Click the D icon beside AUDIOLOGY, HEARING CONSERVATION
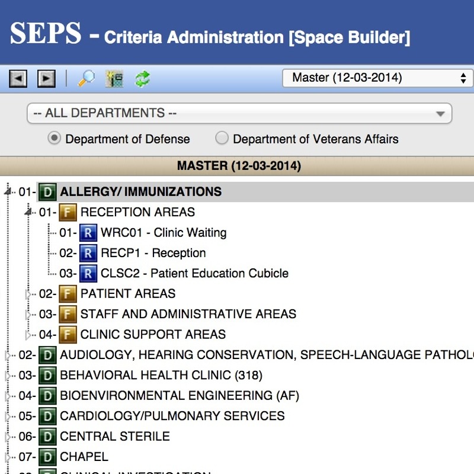474x474 pixels. [47, 355]
